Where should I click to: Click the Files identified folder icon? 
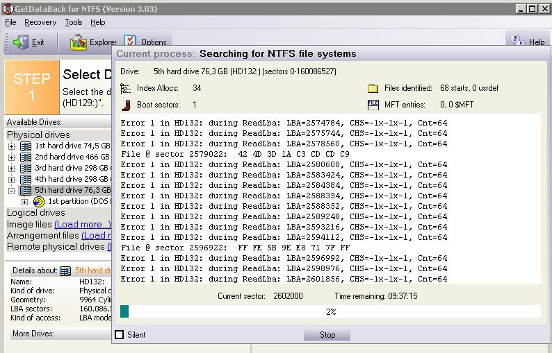[373, 88]
